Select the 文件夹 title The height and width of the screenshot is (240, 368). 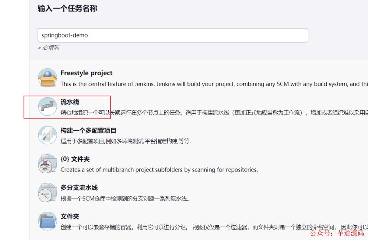[70, 217]
